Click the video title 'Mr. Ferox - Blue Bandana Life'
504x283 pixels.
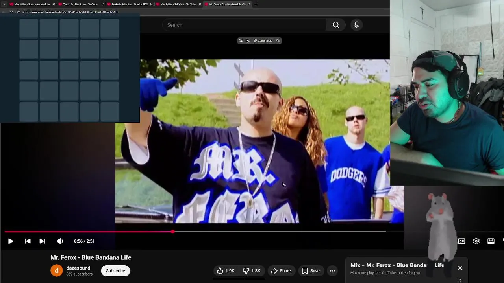[91, 257]
